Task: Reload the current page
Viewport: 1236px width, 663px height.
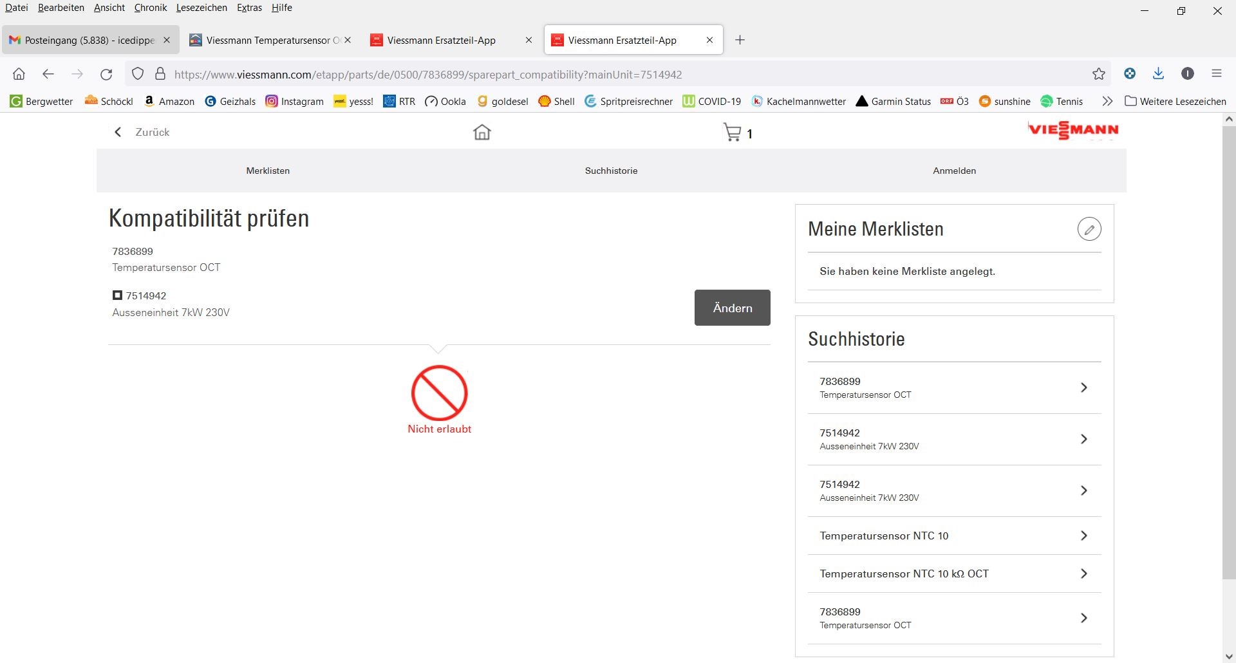Action: point(106,74)
